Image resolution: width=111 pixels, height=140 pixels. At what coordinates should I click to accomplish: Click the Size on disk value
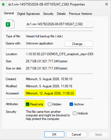[x=46, y=68]
